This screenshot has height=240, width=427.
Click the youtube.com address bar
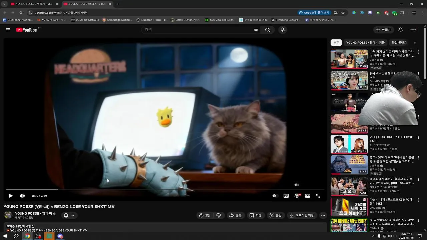pos(160,13)
